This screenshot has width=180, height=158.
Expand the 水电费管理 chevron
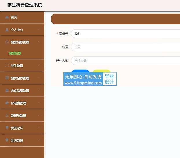tap(38, 103)
